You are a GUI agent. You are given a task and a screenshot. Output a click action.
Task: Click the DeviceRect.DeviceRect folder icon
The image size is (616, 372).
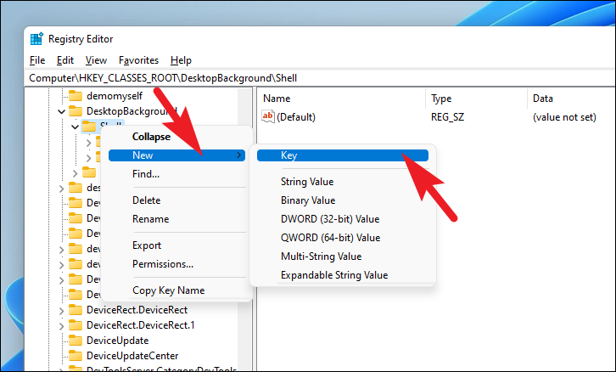coord(75,310)
